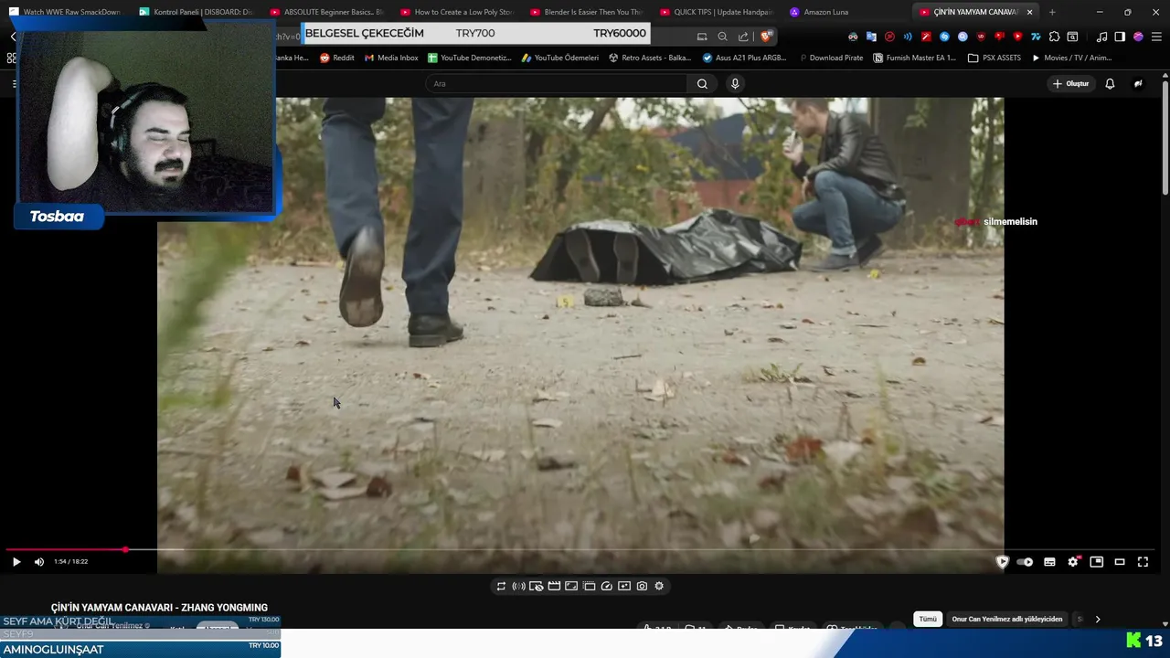
Task: Click the music note icon in browser toolbar
Action: point(1101,37)
